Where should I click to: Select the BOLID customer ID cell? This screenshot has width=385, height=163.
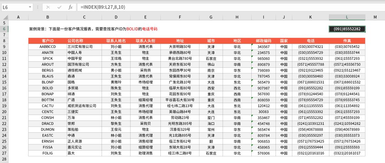47,87
